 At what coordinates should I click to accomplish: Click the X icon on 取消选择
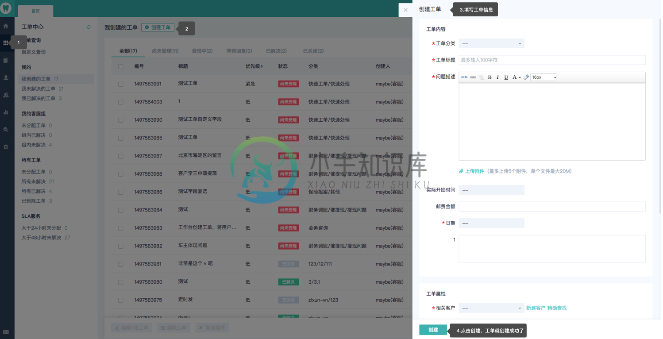click(x=201, y=328)
